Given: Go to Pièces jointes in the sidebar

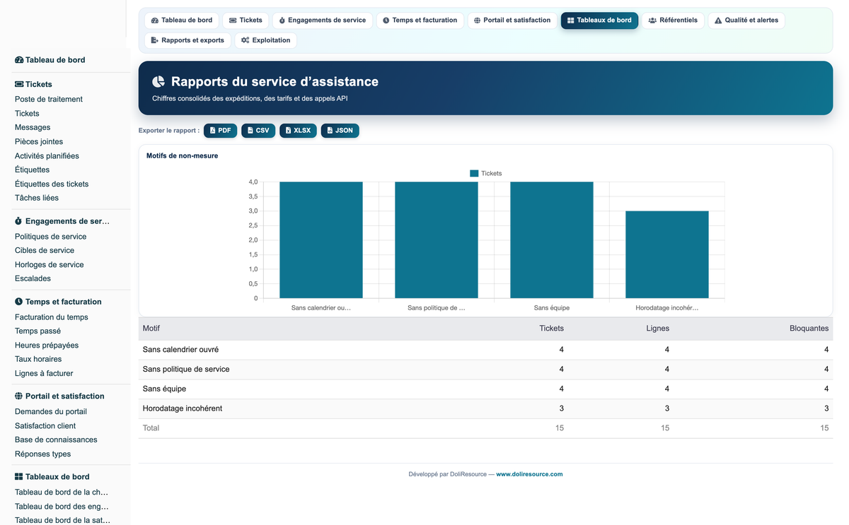Looking at the screenshot, I should coord(39,142).
